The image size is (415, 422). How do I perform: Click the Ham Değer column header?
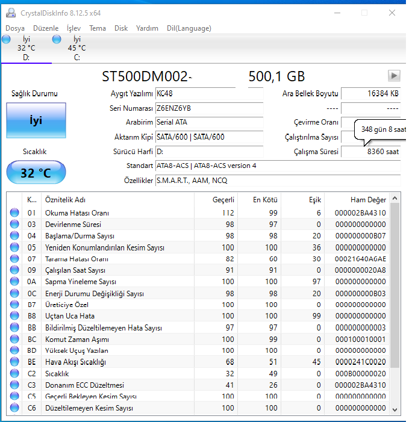click(357, 200)
